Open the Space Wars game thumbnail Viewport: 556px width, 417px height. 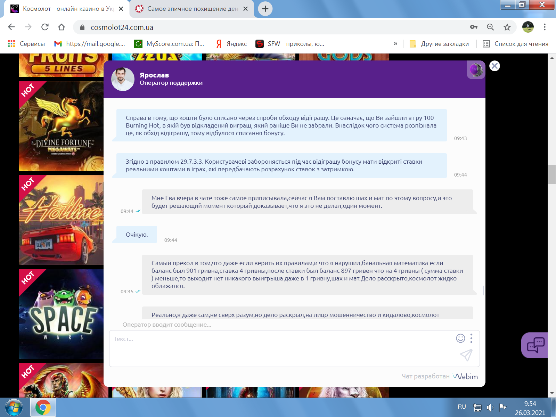pyautogui.click(x=61, y=314)
